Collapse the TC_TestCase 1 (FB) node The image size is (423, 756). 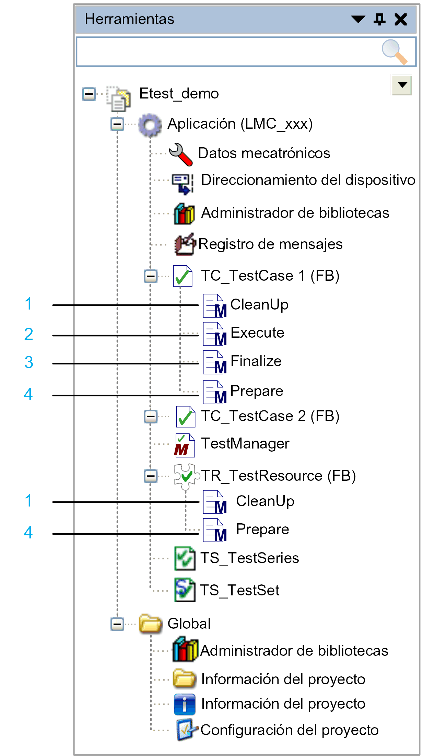[x=151, y=276]
